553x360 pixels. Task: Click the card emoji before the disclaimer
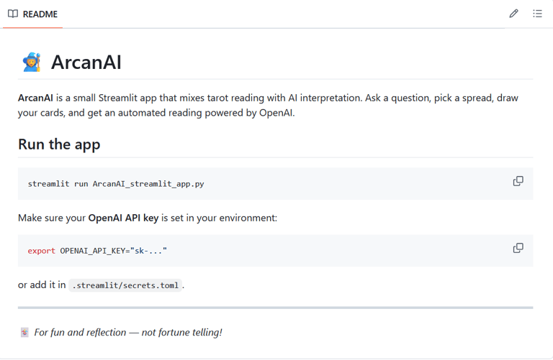pyautogui.click(x=24, y=333)
